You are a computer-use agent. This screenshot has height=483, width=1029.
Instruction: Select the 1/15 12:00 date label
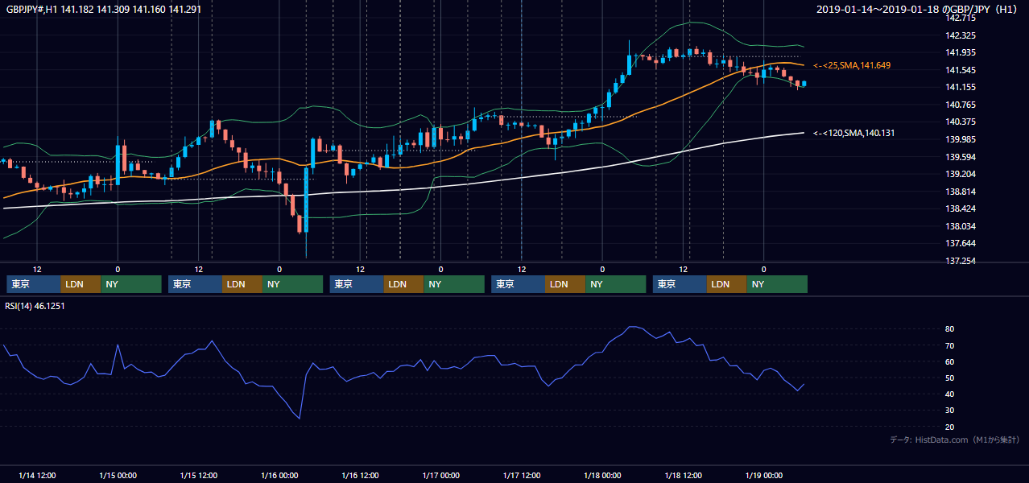pos(199,475)
